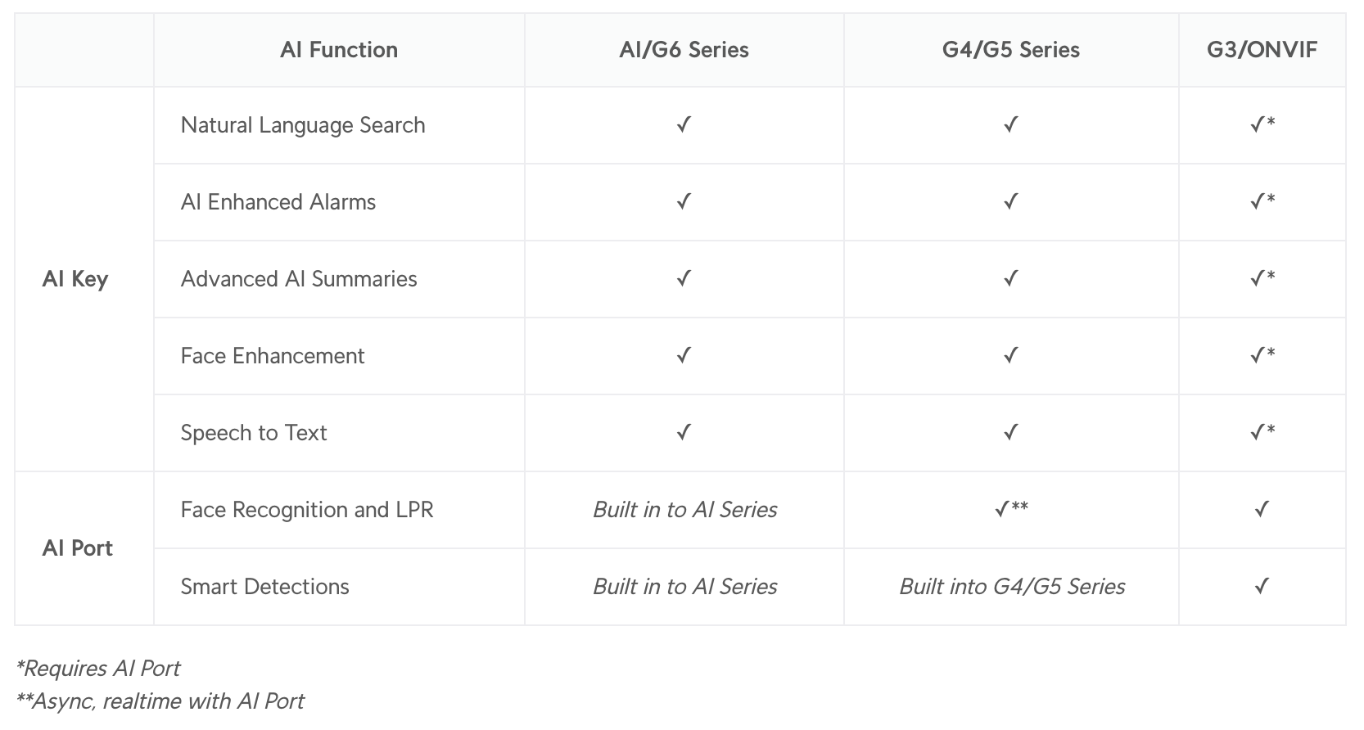Click checkmark for Face Recognition under G3/ONVIF
1364x730 pixels.
(1262, 509)
